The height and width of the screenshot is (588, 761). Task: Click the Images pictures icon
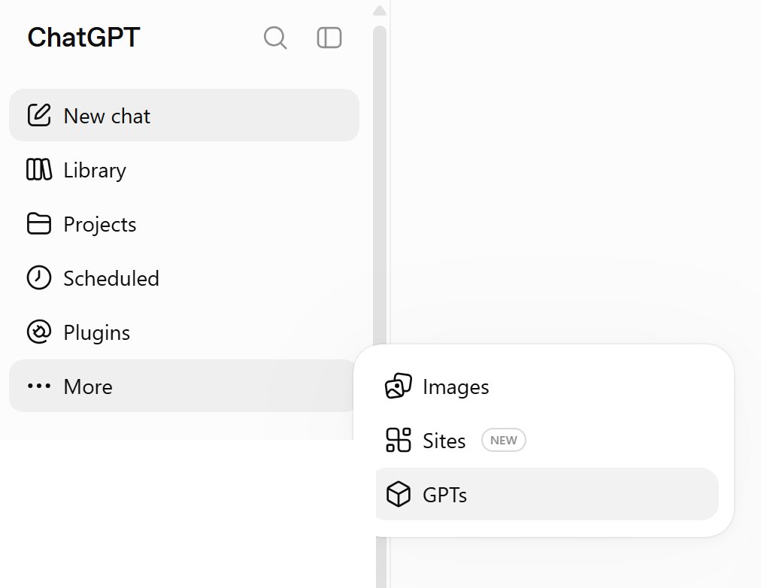coord(399,386)
